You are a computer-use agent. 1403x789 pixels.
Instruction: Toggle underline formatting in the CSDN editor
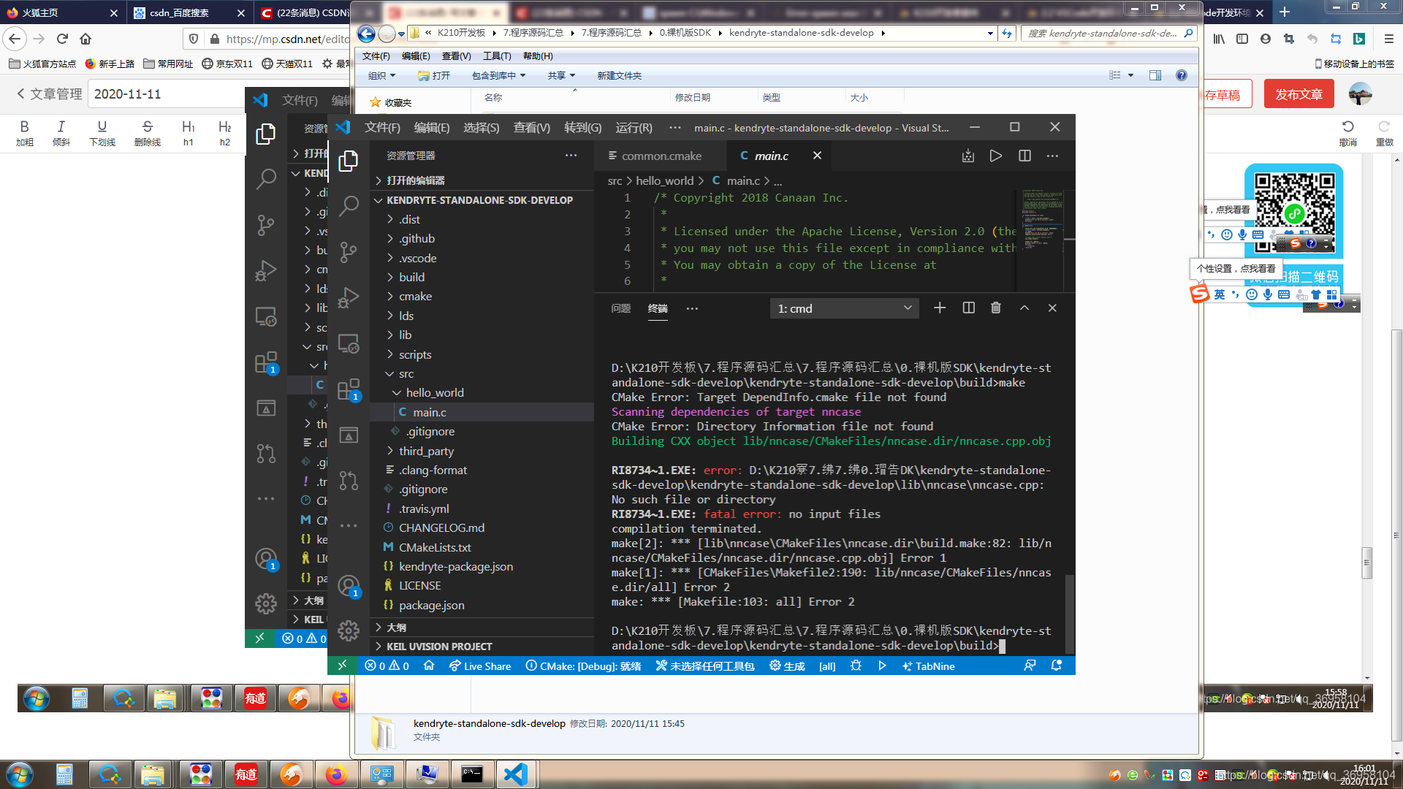tap(102, 131)
